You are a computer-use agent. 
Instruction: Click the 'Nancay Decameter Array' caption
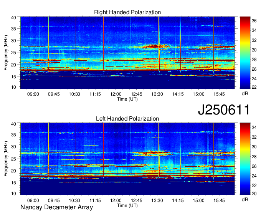tap(56, 207)
